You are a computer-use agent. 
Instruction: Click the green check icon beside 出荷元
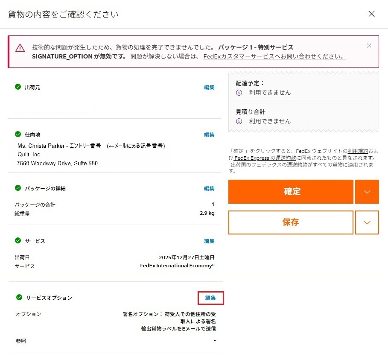(x=18, y=87)
